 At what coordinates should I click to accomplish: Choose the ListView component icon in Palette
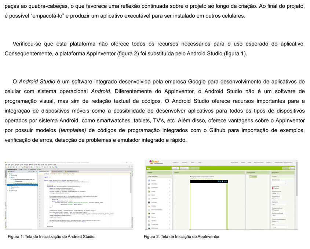click(x=148, y=202)
